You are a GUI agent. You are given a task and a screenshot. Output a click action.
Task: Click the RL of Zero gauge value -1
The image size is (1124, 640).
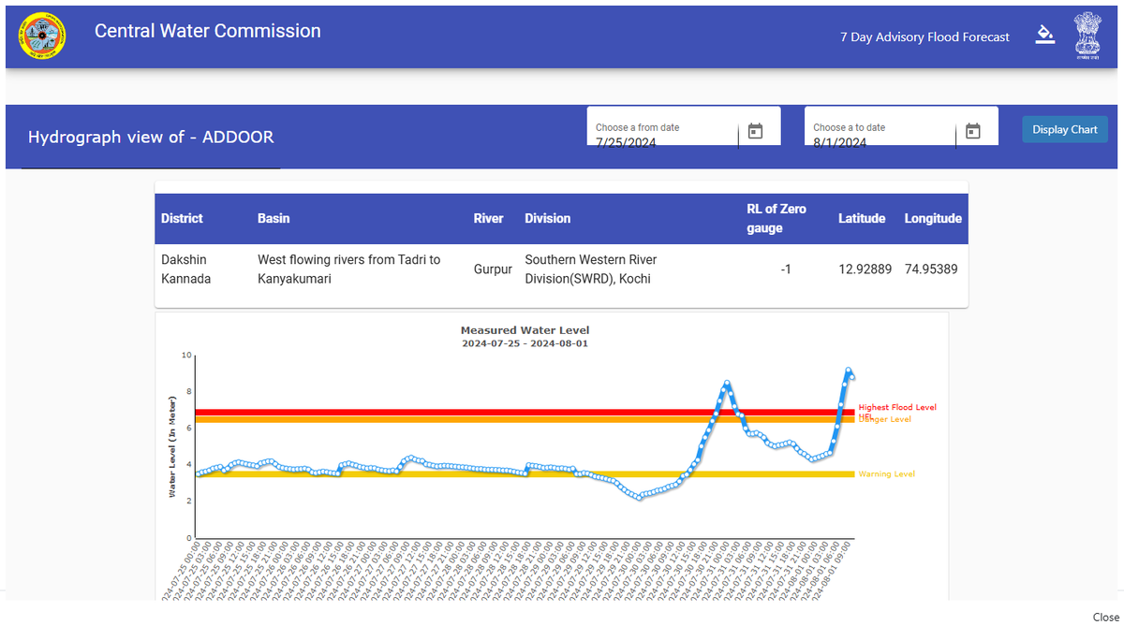(x=786, y=269)
